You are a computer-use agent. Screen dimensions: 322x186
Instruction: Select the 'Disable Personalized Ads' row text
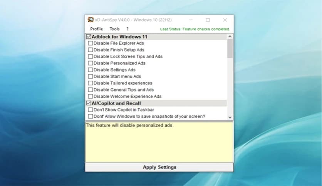119,63
